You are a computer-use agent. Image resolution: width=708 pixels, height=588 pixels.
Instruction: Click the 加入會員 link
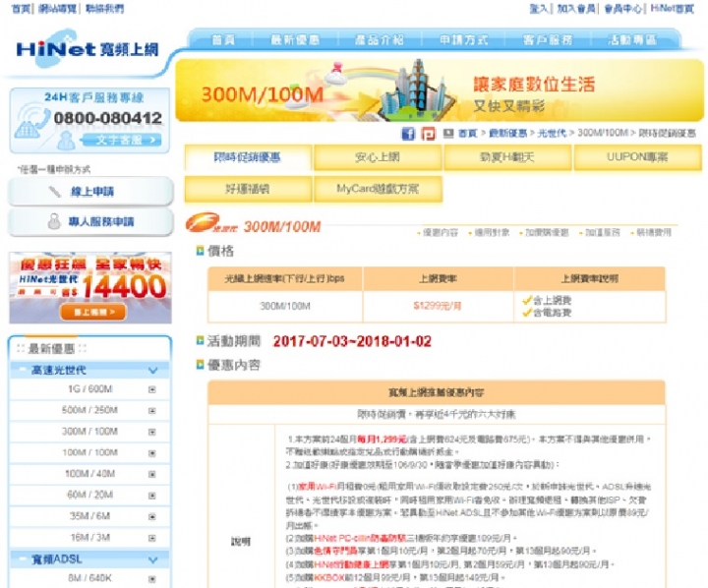click(575, 9)
